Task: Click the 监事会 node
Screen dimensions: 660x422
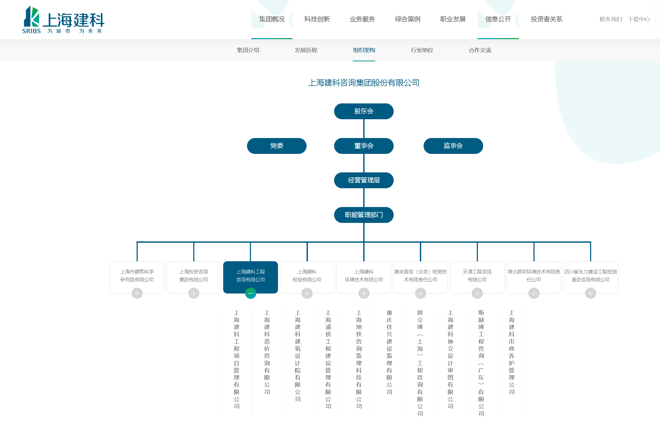Action: pyautogui.click(x=453, y=146)
